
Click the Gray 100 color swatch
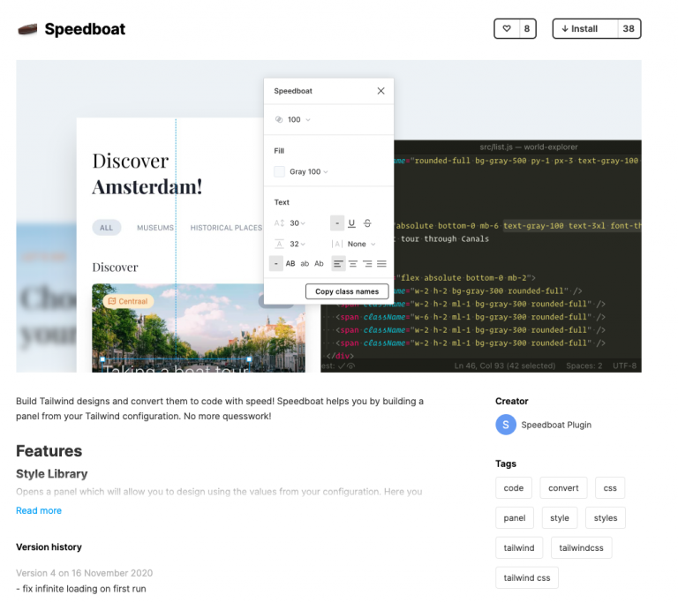(x=279, y=172)
